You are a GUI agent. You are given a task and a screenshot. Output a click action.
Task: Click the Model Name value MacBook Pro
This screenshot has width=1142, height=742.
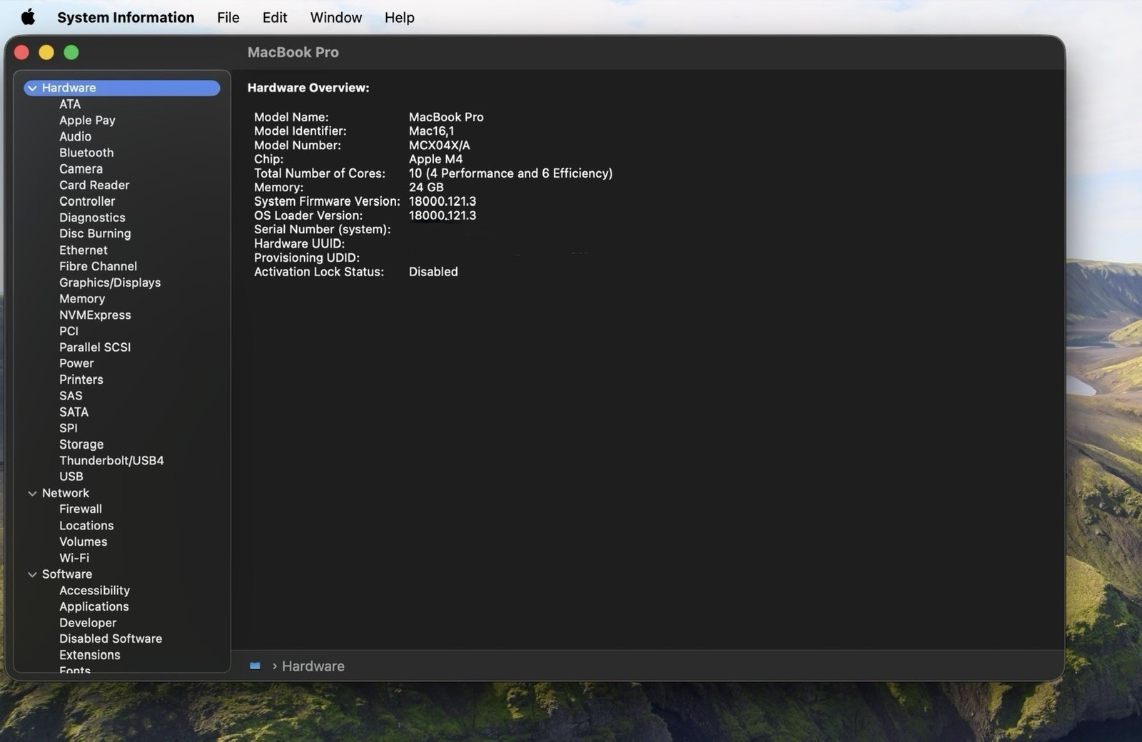[x=446, y=117]
